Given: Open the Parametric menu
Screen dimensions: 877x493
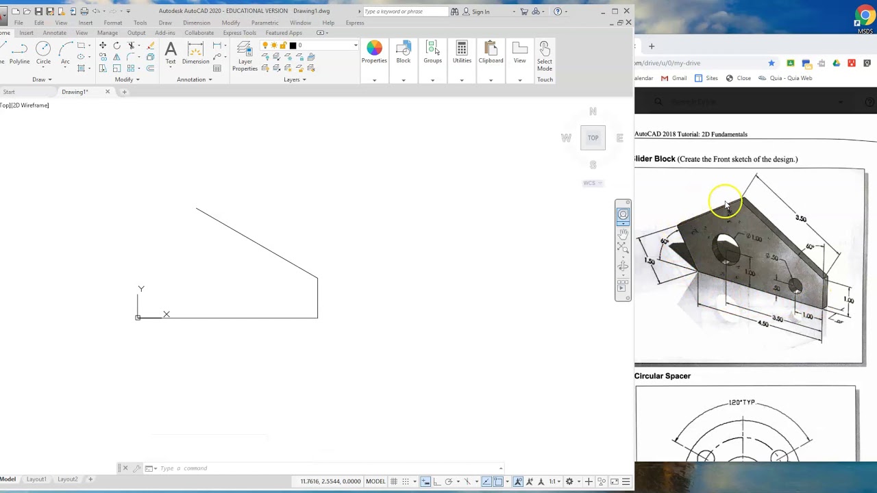Looking at the screenshot, I should click(264, 23).
